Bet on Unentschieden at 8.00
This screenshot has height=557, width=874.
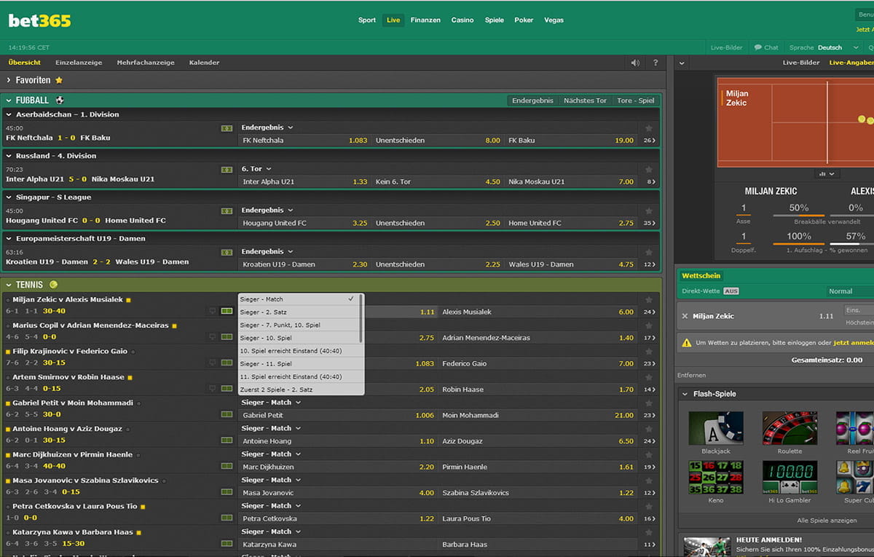point(438,141)
